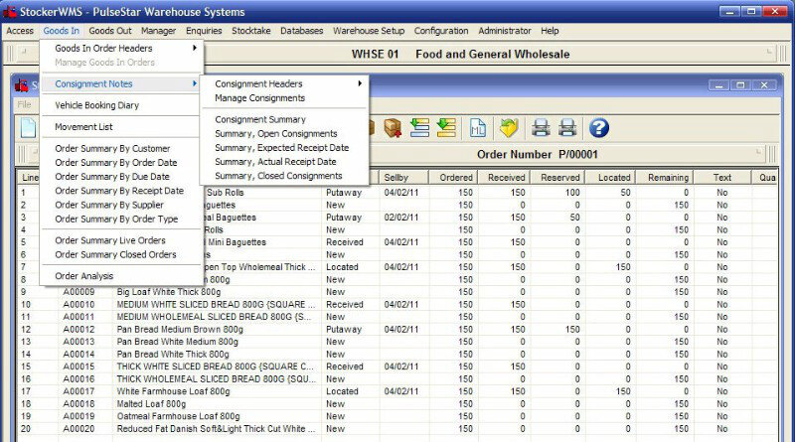Click the ML document toolbar icon
The width and height of the screenshot is (795, 442).
tap(478, 127)
